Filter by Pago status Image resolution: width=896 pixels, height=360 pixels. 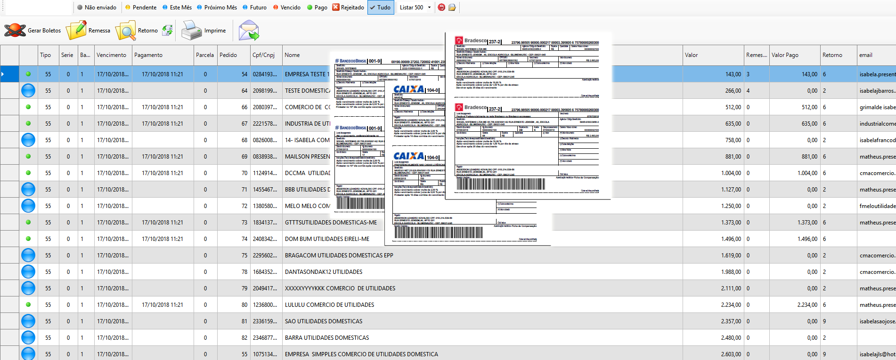[317, 8]
